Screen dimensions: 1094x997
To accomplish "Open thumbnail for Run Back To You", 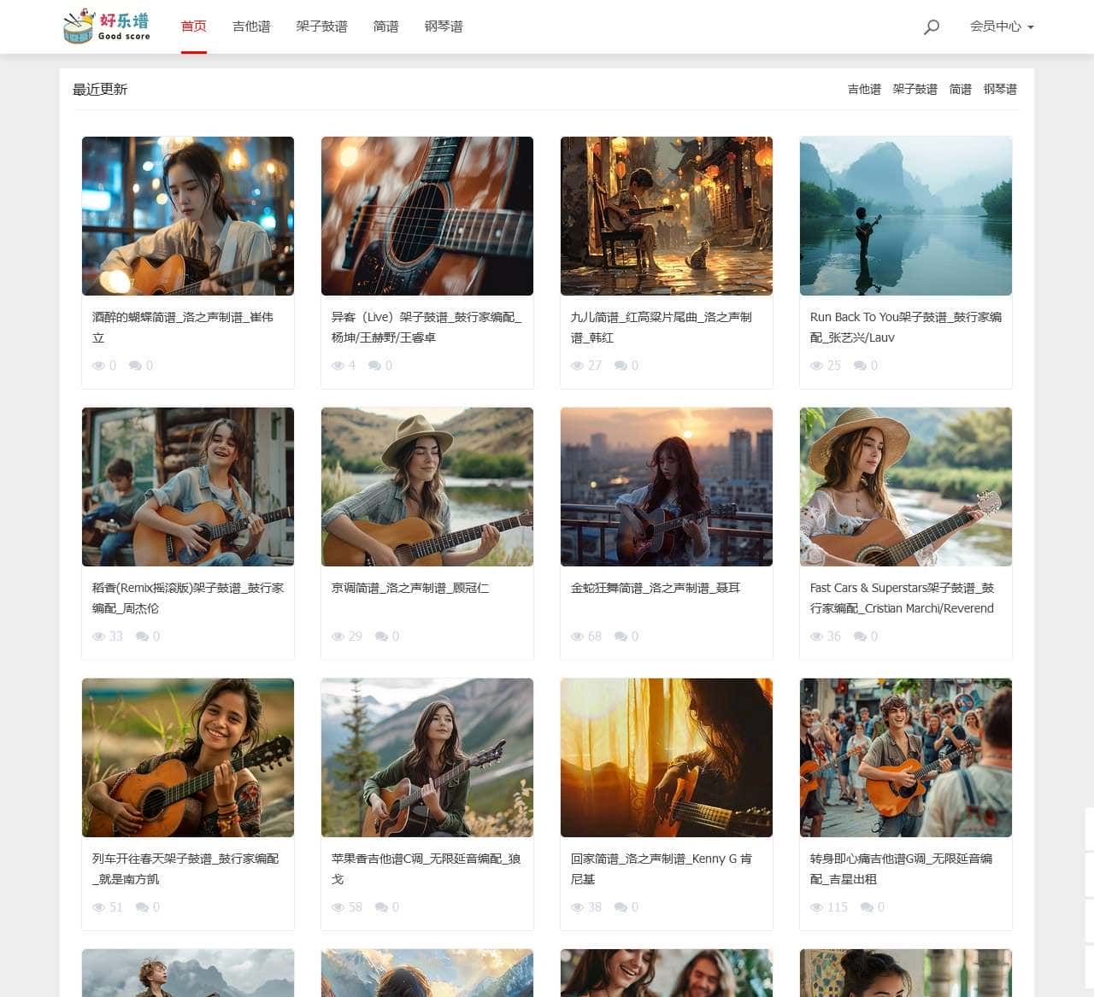I will coord(906,216).
